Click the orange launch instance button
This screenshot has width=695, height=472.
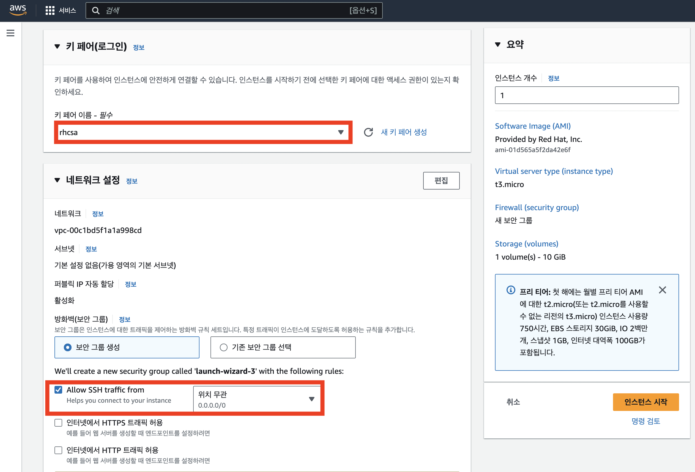pos(645,402)
